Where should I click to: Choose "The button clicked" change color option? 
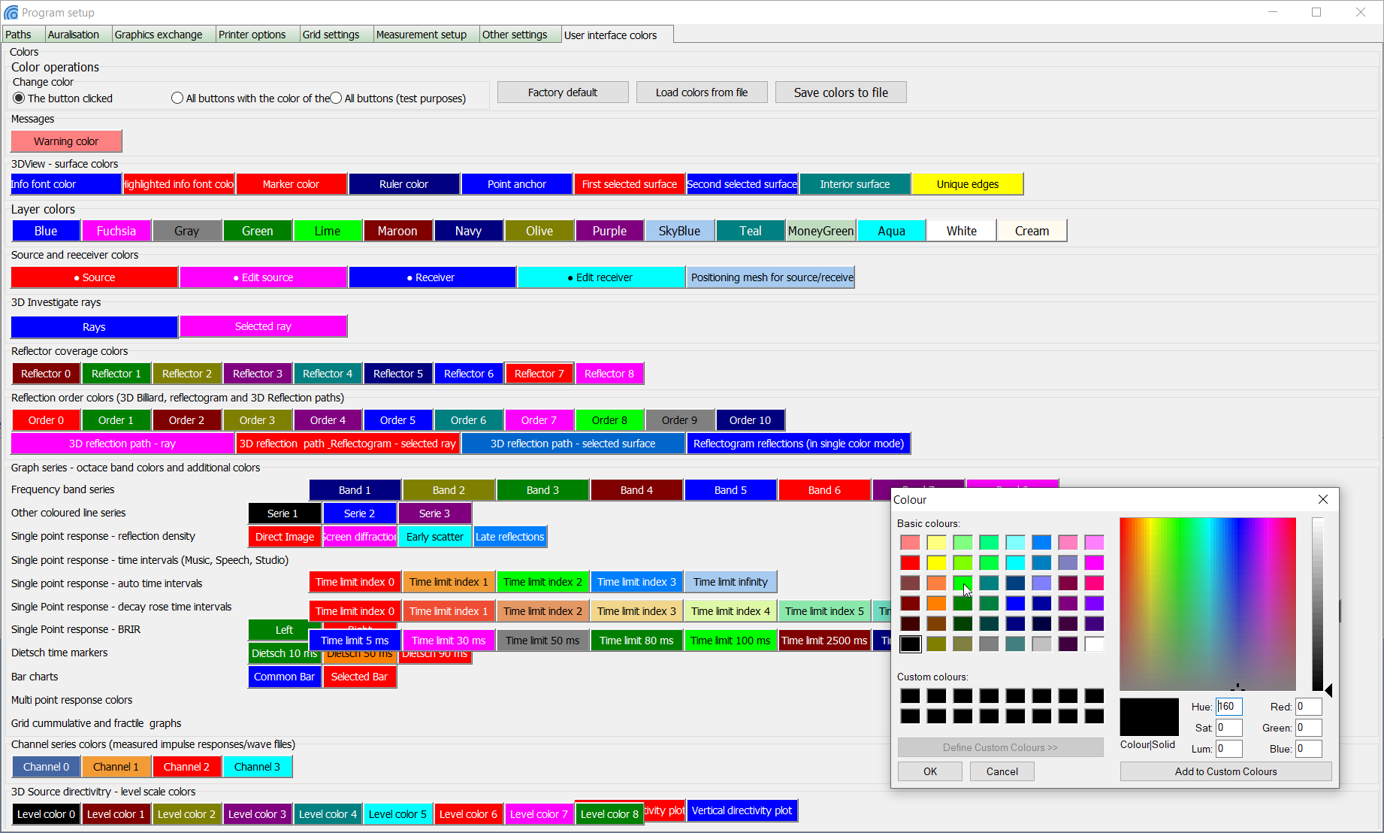click(x=17, y=98)
